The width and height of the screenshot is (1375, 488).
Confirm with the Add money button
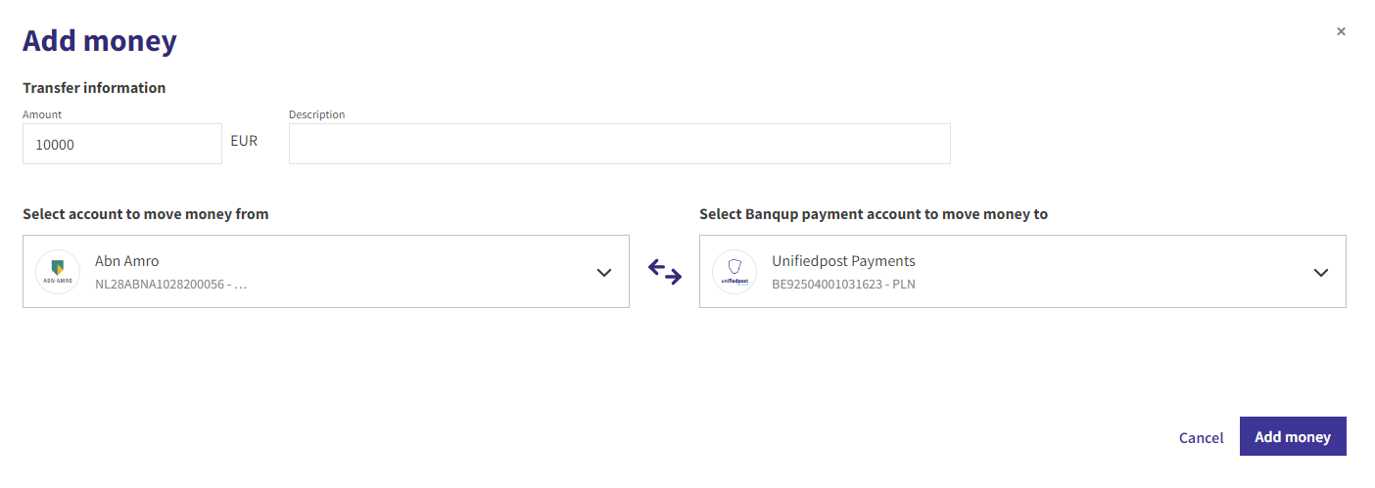click(x=1293, y=436)
